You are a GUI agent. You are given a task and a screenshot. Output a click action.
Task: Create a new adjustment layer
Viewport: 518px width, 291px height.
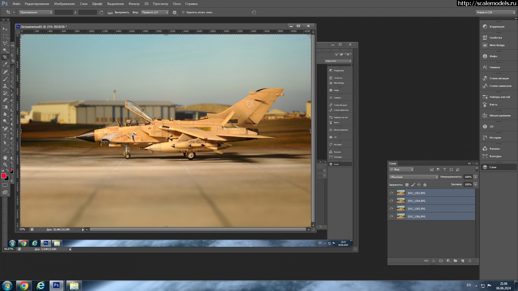tap(448, 261)
